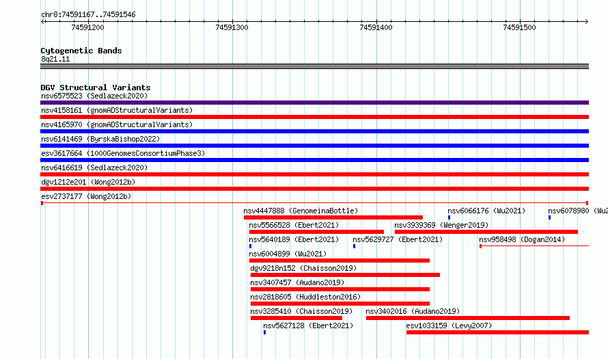Click the nsv3285410 (Chaisson2019) label
Viewport: 608px width, 359px height.
pyautogui.click(x=301, y=311)
